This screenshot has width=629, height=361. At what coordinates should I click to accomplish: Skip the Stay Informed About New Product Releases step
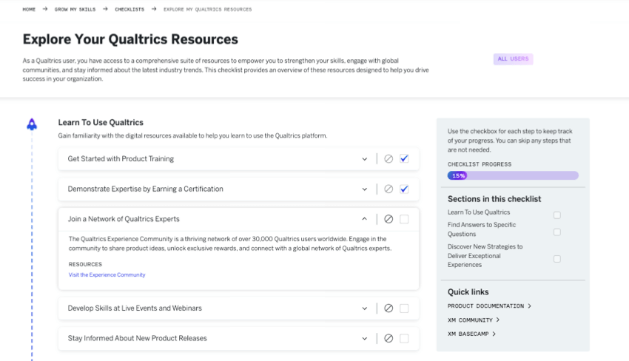pyautogui.click(x=388, y=339)
